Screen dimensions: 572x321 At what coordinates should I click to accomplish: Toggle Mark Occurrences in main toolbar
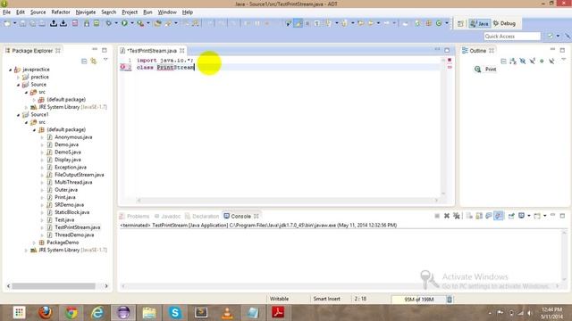(298, 23)
